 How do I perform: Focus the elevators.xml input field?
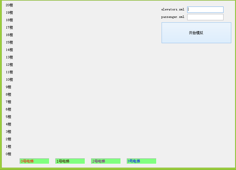[205, 10]
